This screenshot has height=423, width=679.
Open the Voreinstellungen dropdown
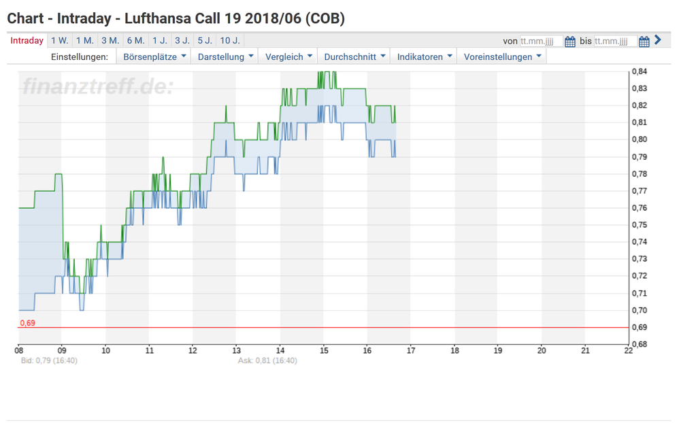(x=503, y=57)
